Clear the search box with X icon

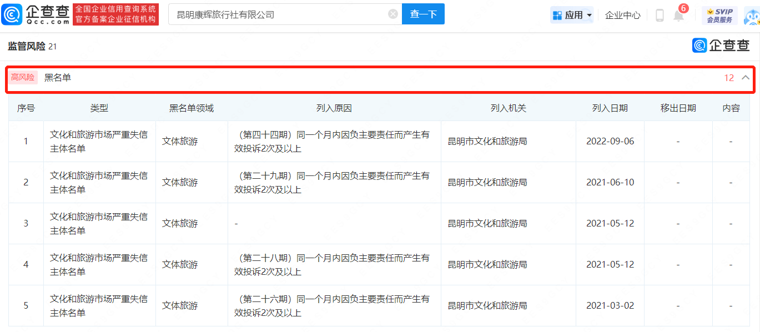click(393, 14)
